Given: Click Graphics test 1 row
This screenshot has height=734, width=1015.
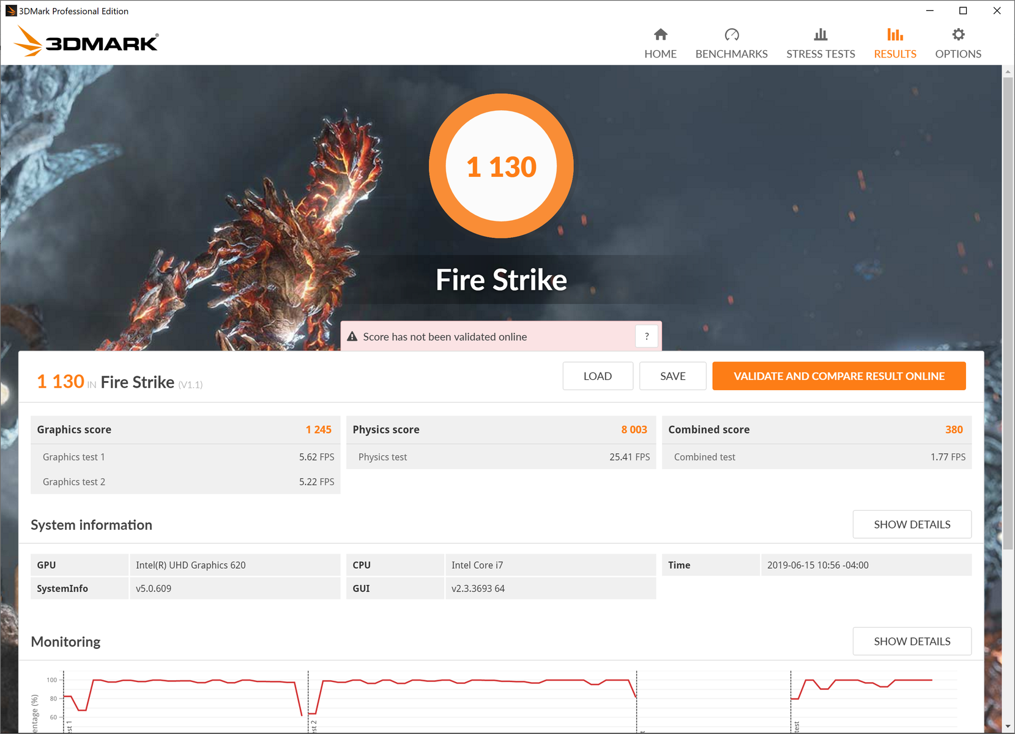Looking at the screenshot, I should pos(185,457).
